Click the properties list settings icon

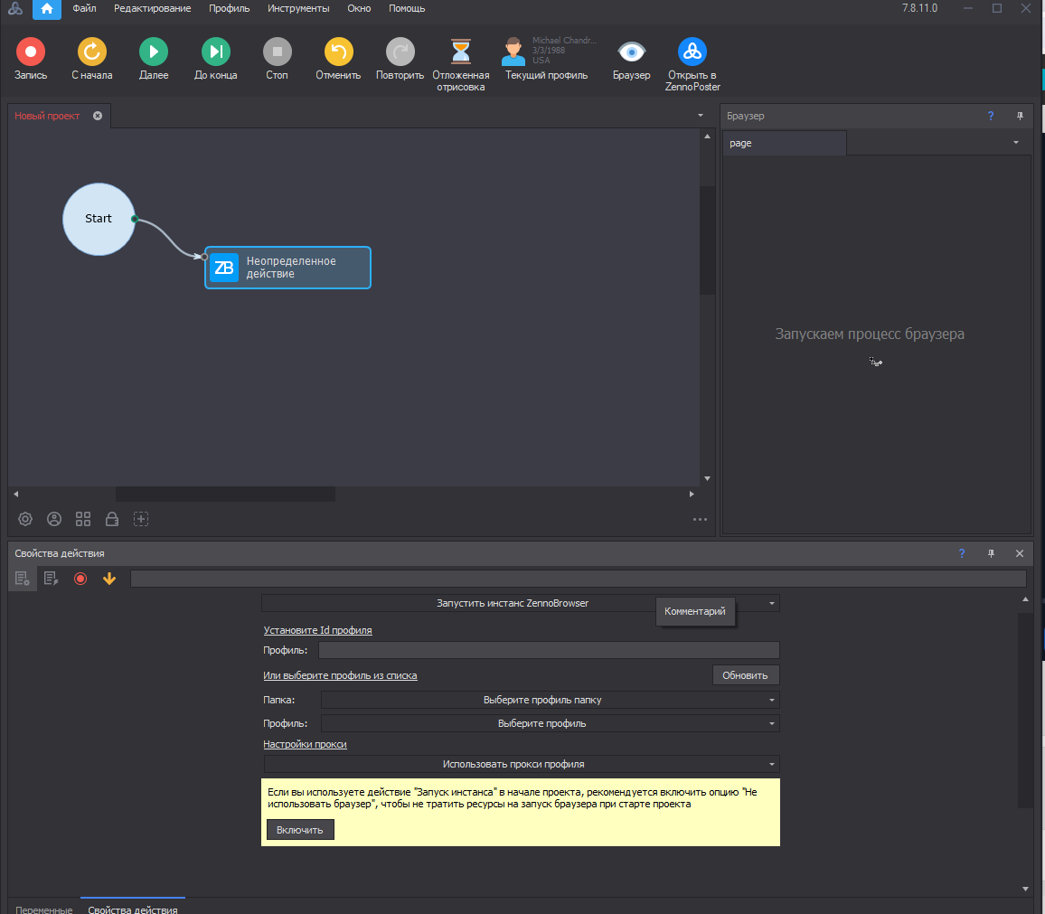coord(22,579)
